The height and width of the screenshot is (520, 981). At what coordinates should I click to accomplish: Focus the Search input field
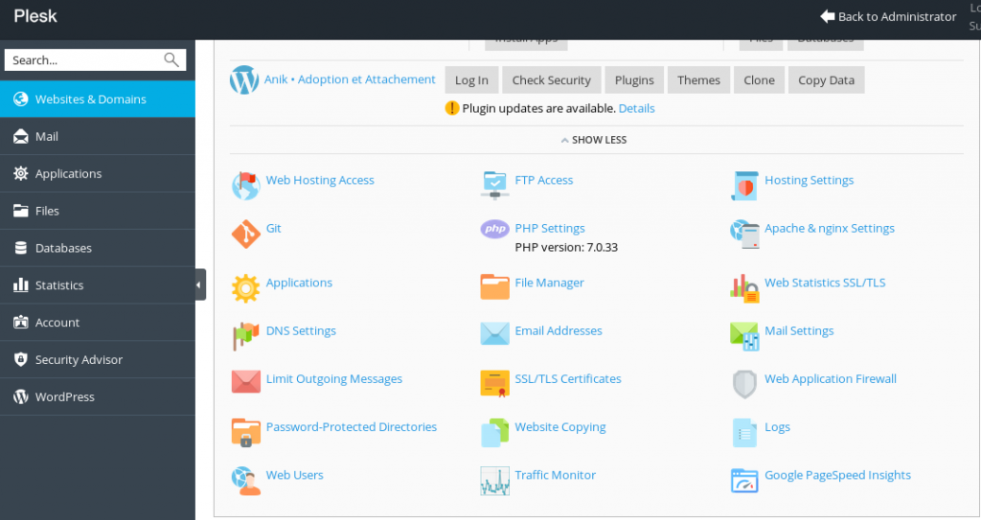95,60
